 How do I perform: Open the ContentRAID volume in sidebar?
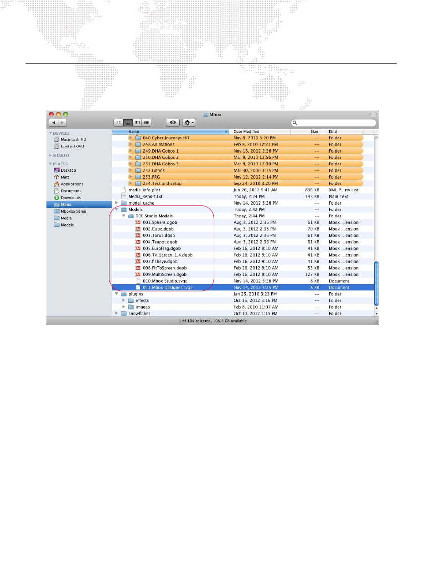click(x=72, y=146)
